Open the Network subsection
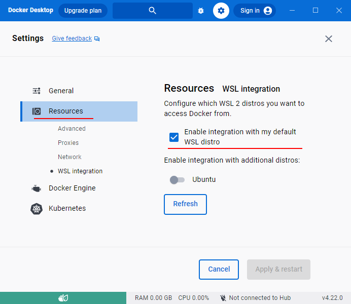The image size is (351, 304). coord(69,157)
